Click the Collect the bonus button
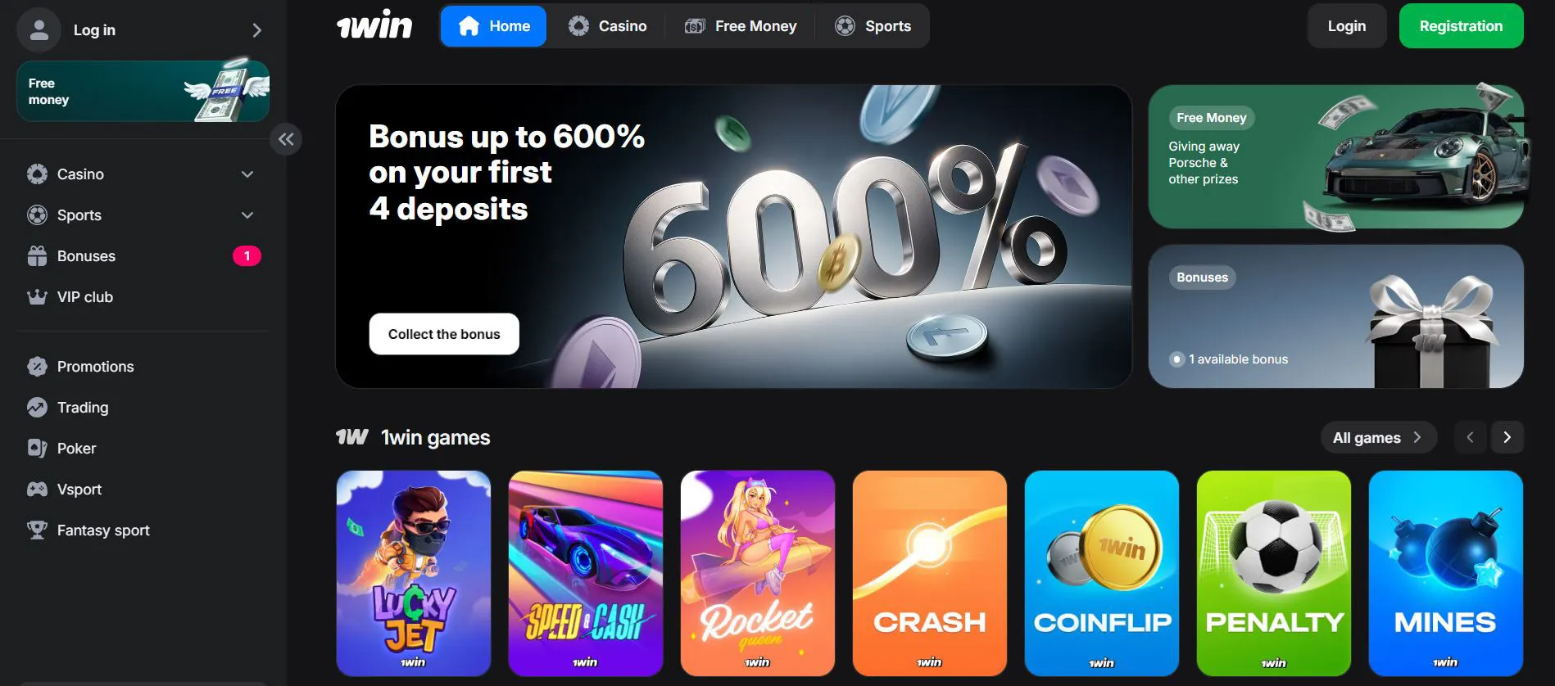 pos(444,334)
